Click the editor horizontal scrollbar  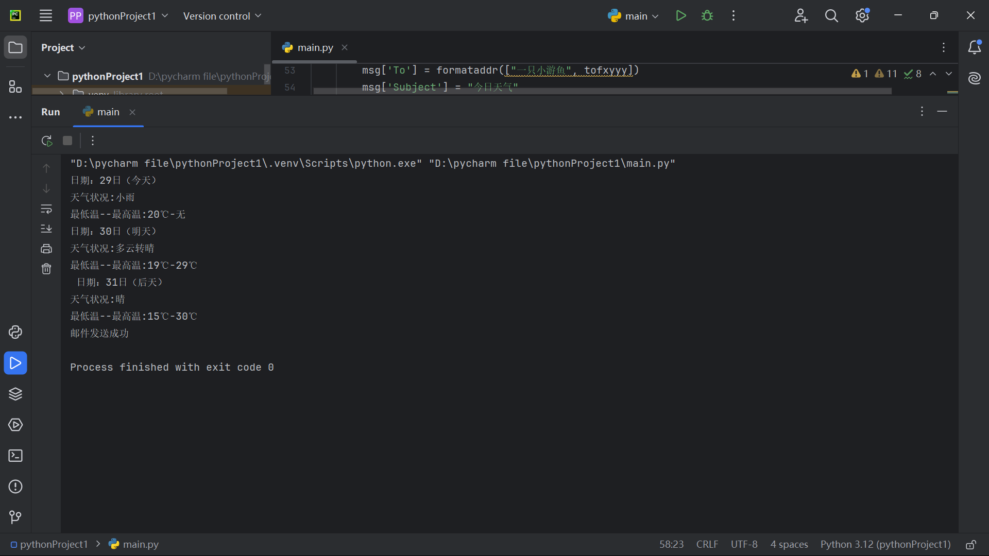tap(603, 91)
